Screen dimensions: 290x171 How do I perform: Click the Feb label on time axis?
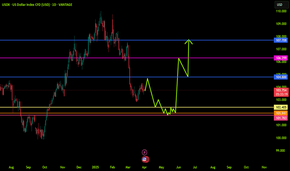tap(112, 167)
